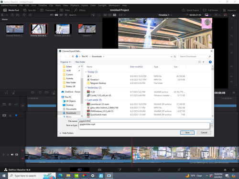Open the address bar path dropdown
Viewport: 239px width, 179px height.
point(172,56)
